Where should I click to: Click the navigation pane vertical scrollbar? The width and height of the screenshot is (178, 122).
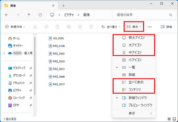pyautogui.click(x=35, y=66)
